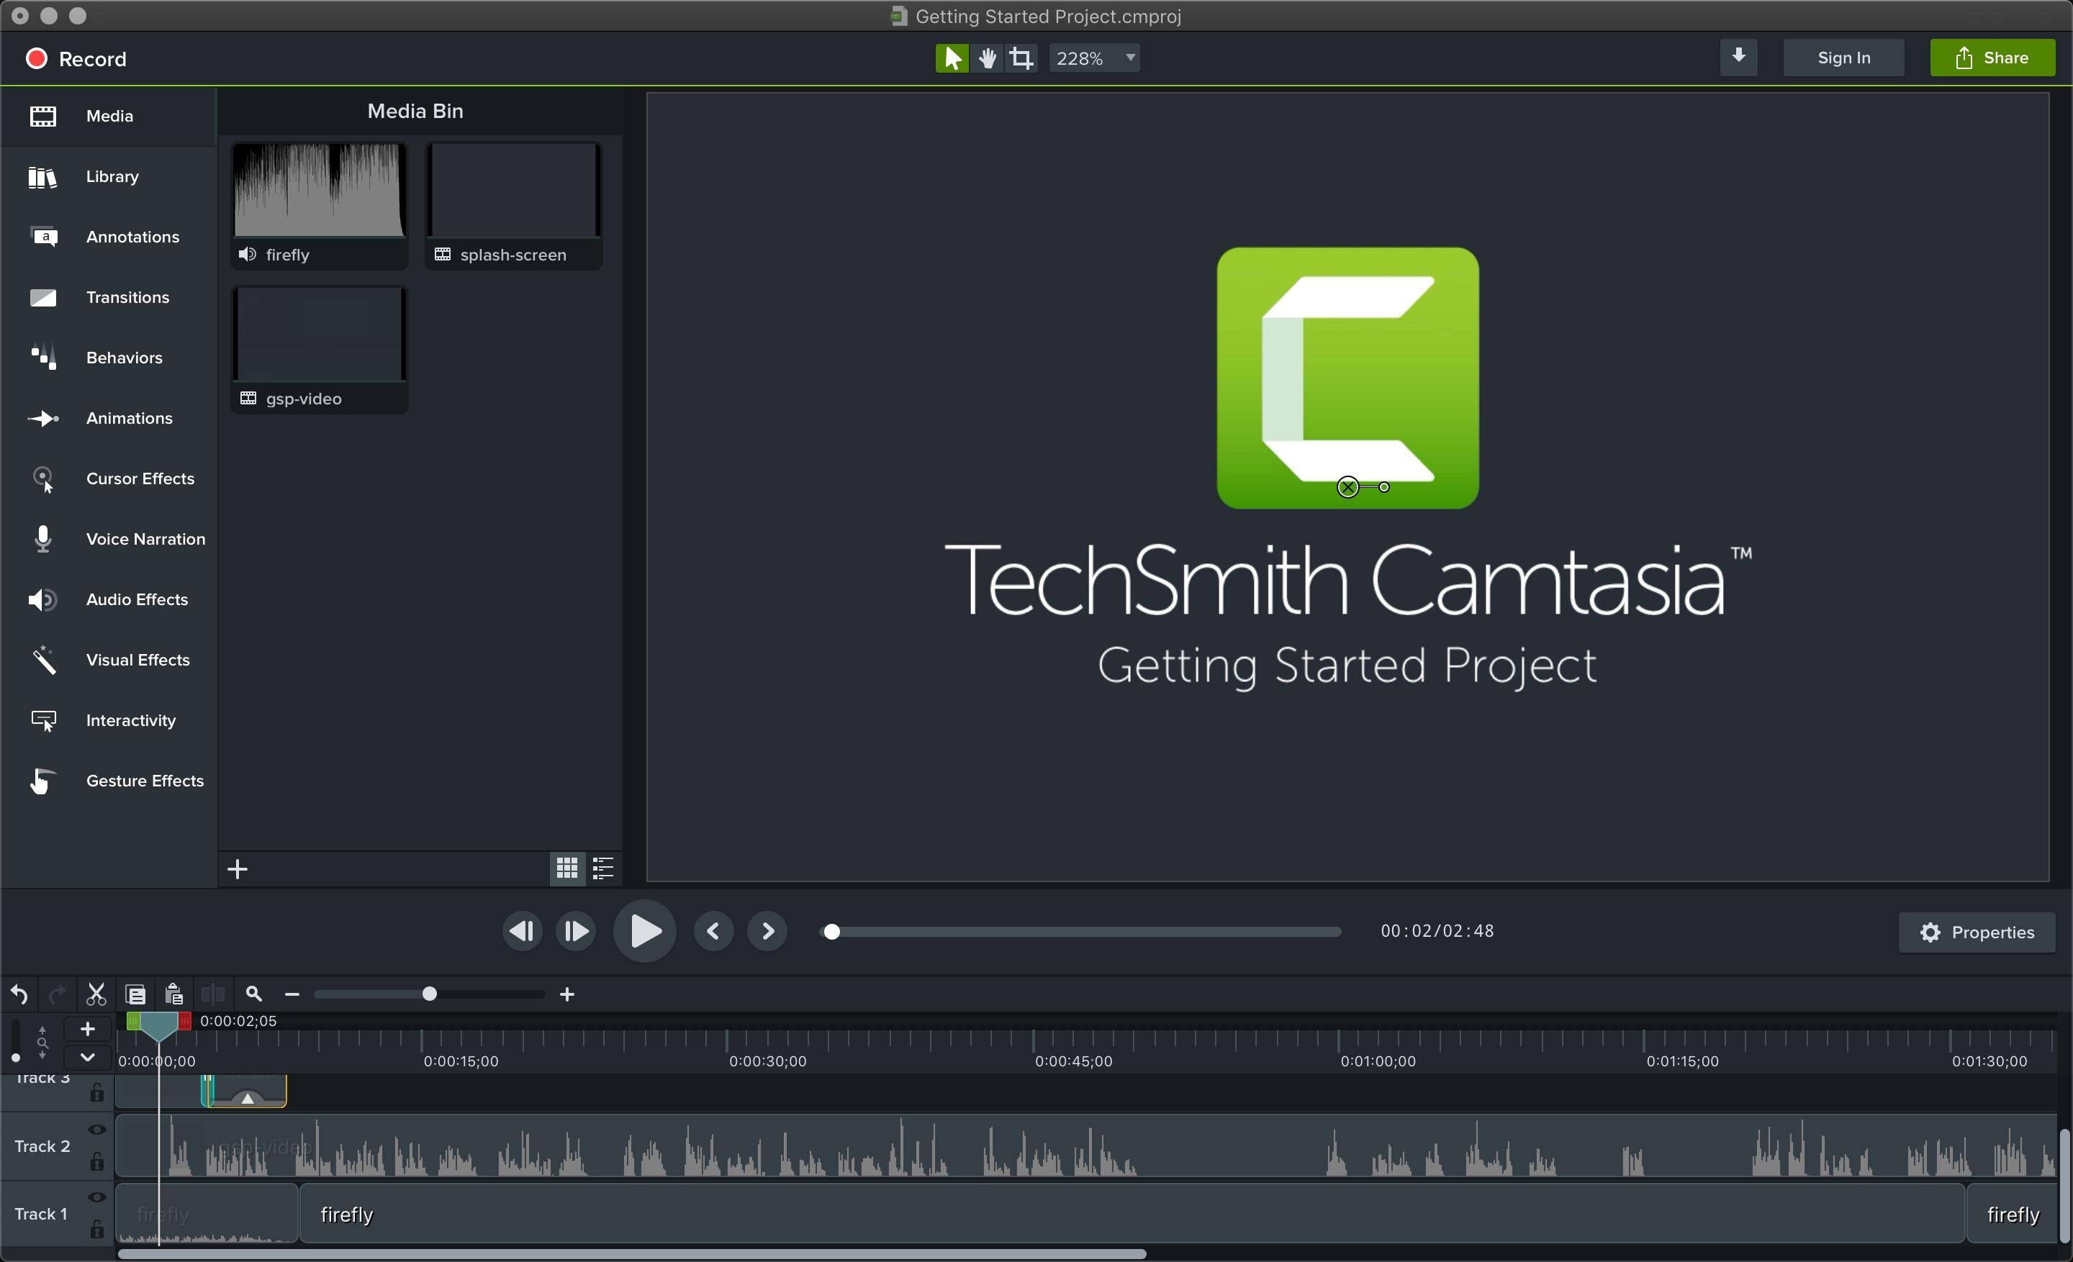Click the Undo arrow icon
The image size is (2073, 1262).
point(19,994)
